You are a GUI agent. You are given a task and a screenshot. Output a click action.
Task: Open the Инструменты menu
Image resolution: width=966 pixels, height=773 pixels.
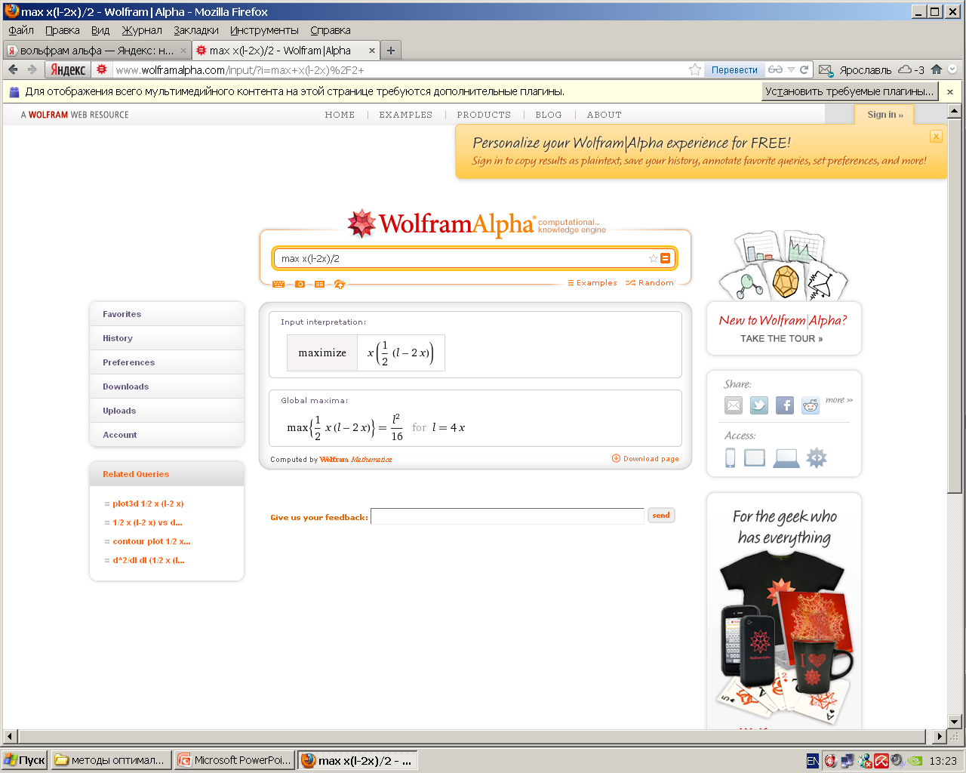click(264, 30)
